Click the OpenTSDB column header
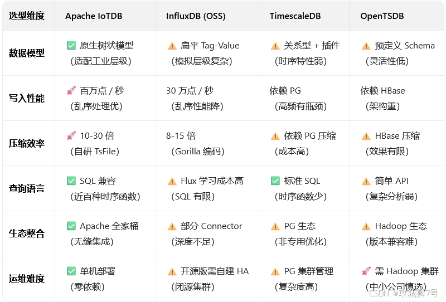The image size is (446, 302). point(382,16)
